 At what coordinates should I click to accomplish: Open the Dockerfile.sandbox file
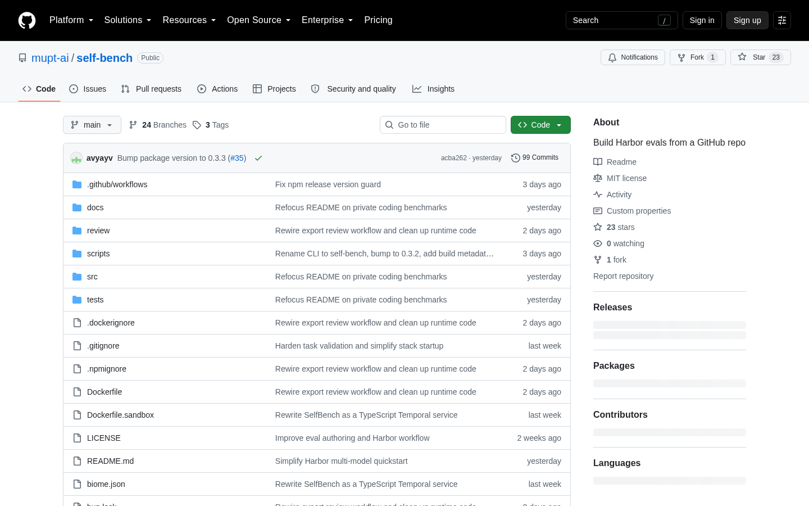[120, 415]
